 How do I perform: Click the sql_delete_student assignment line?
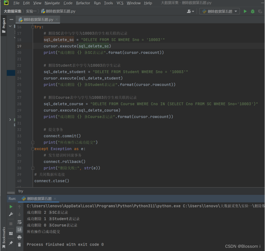pyautogui.click(x=116, y=72)
